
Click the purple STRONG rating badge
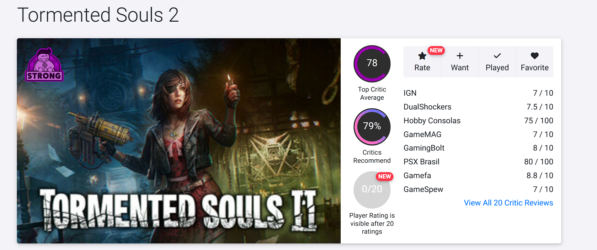[x=44, y=65]
